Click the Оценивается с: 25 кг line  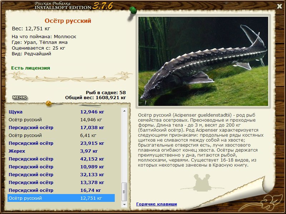(x=39, y=48)
